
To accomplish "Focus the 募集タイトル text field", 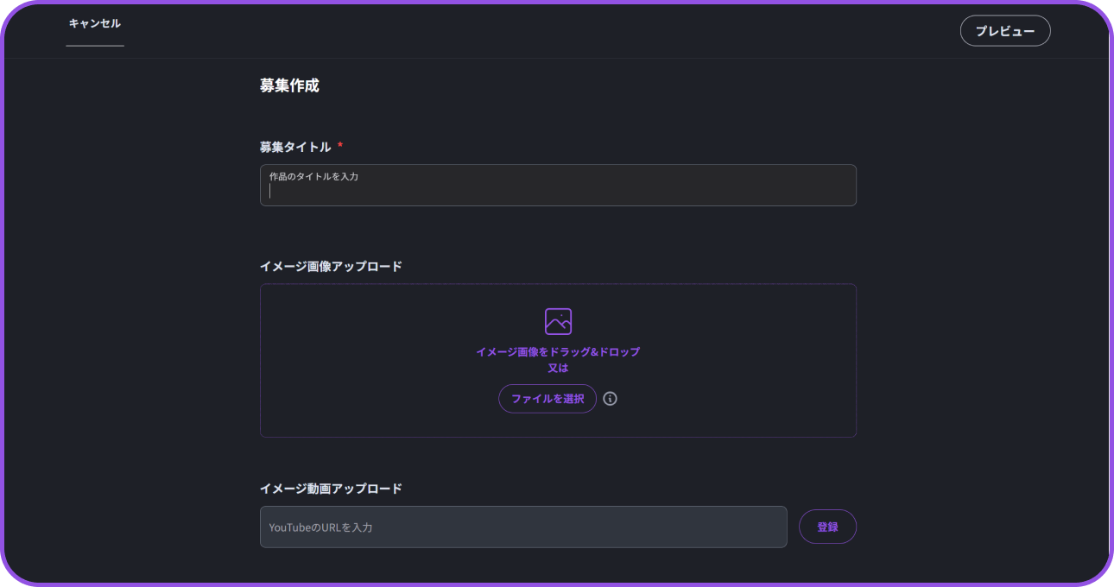I will click(558, 192).
